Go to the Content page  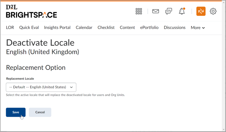point(127,27)
